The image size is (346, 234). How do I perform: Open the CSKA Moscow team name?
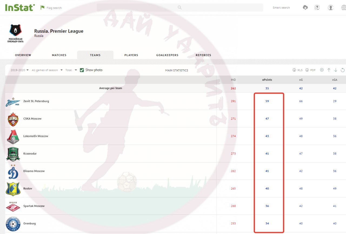coord(32,119)
